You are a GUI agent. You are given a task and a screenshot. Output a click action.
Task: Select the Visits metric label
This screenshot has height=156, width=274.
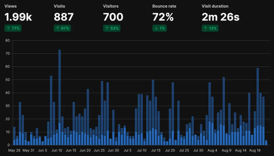(x=59, y=6)
